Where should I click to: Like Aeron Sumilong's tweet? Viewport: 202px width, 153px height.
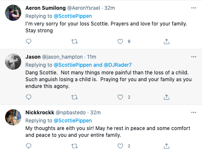120,42
